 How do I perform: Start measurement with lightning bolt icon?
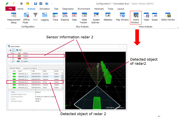(x=14, y=3)
